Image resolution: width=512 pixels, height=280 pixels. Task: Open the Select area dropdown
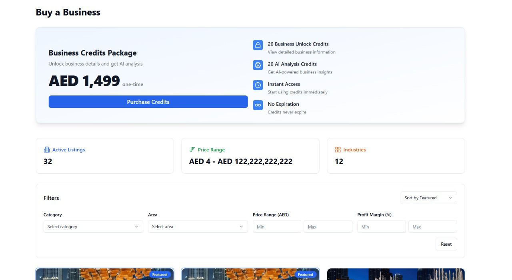(198, 226)
